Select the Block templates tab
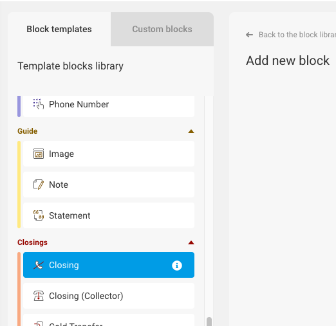The width and height of the screenshot is (336, 326). tap(59, 29)
